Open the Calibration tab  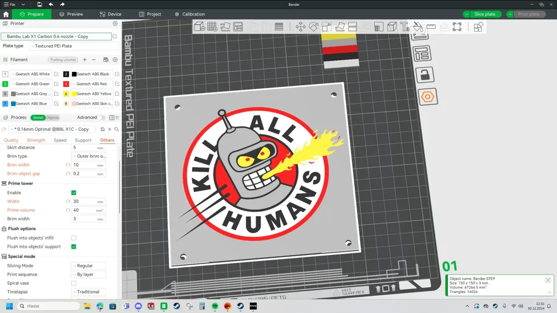click(190, 14)
